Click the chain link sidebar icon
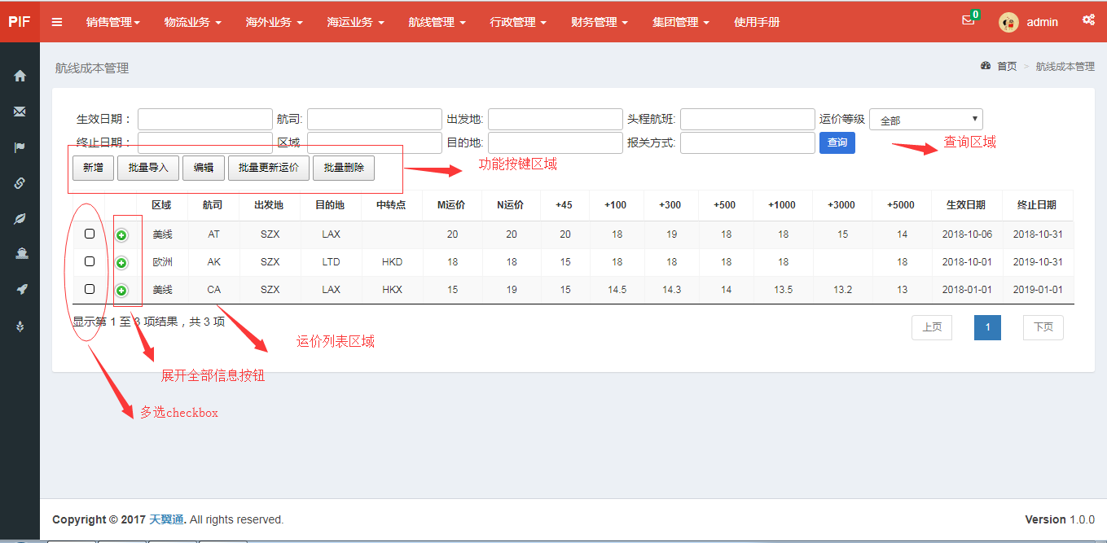 (x=20, y=183)
